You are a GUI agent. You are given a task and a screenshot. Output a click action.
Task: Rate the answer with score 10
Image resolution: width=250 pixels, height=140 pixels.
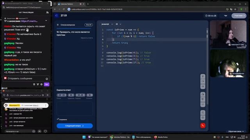coord(91,95)
